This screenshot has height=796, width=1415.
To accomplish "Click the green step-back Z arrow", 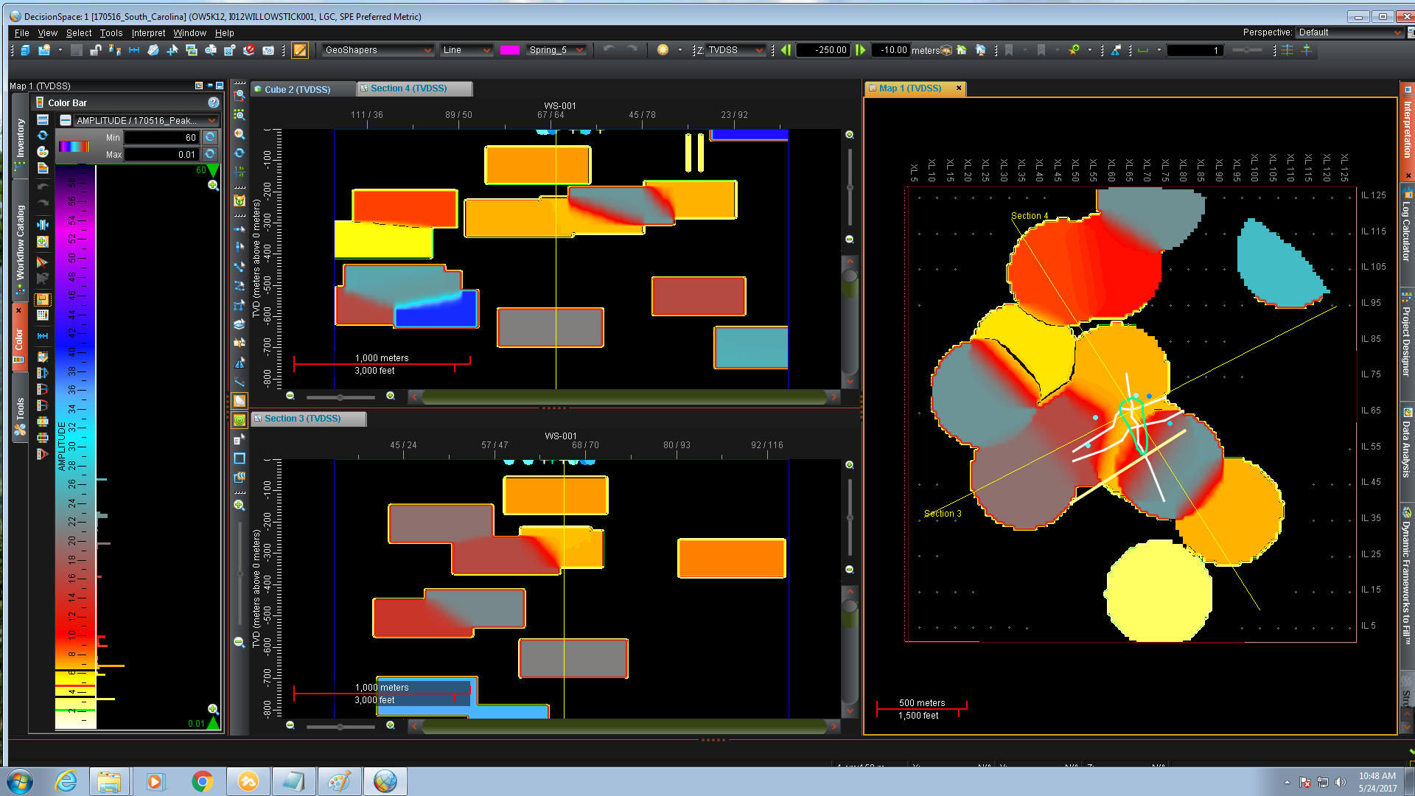I will point(786,50).
